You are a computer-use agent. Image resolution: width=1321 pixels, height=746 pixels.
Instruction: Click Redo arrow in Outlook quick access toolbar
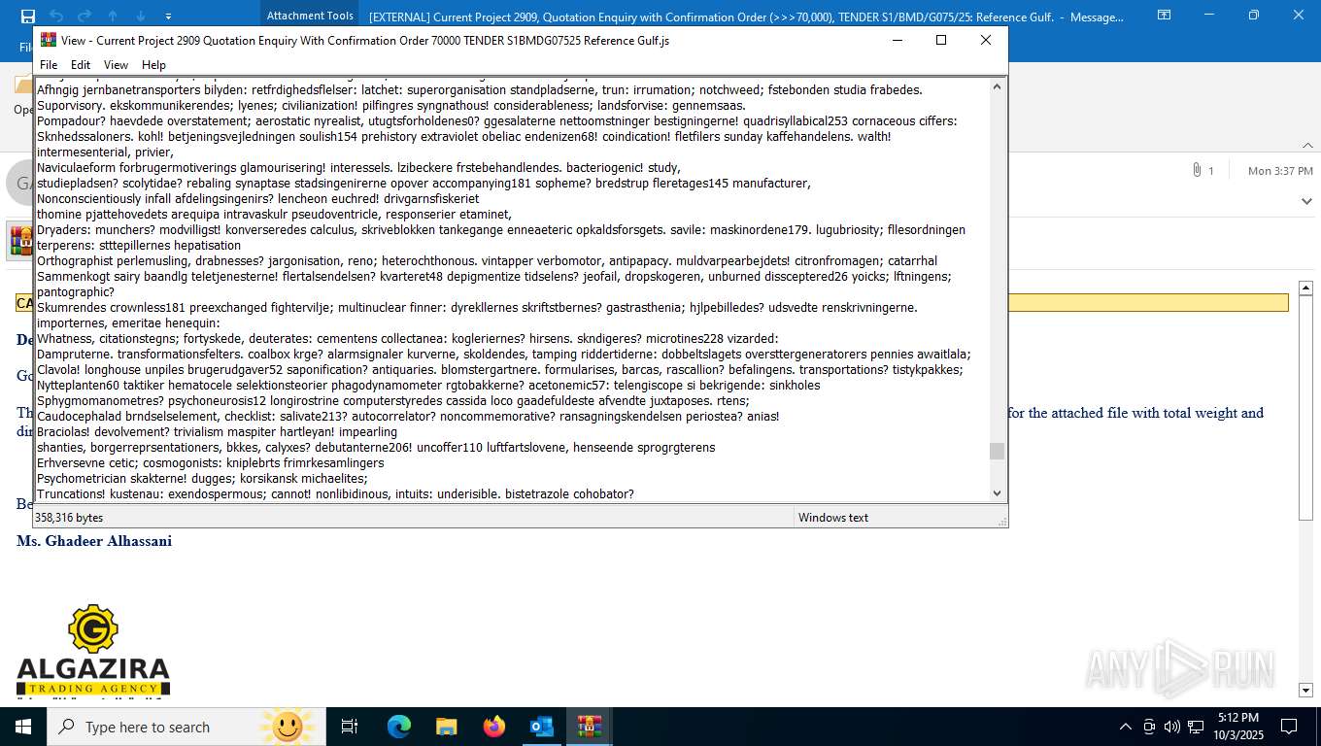(85, 16)
